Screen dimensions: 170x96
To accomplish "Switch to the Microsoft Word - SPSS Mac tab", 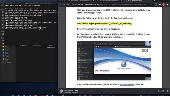I will coord(109,1).
